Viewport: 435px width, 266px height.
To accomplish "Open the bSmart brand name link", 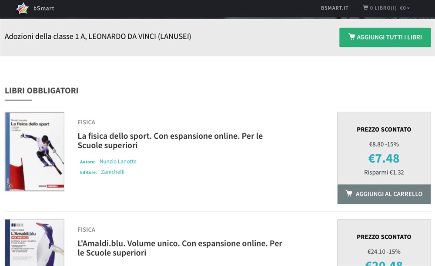I will tap(44, 8).
